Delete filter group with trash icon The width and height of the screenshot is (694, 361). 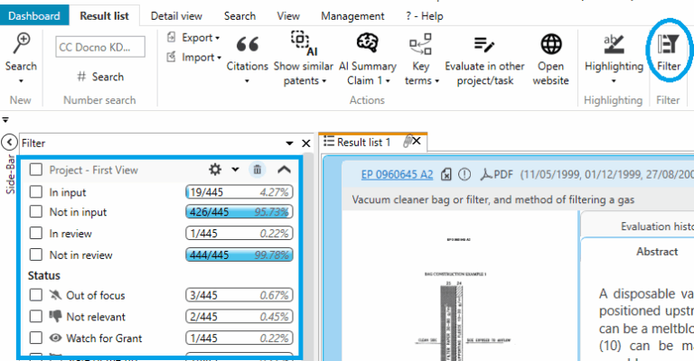[258, 169]
